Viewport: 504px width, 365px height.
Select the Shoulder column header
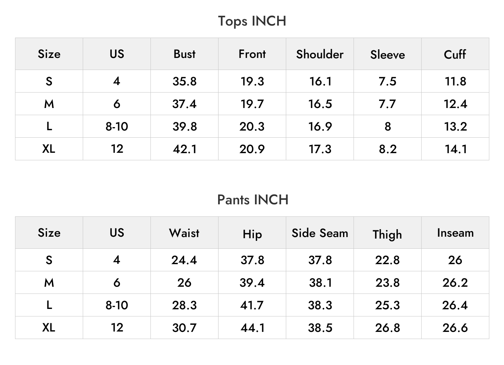(x=320, y=54)
